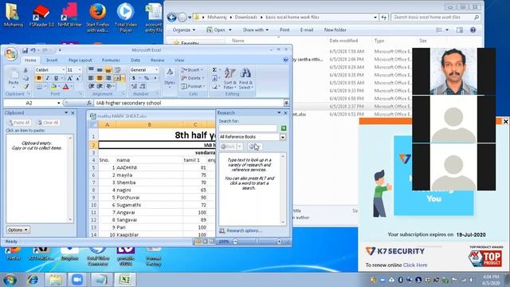This screenshot has height=287, width=510.
Task: Open the Research options link
Action: click(244, 230)
